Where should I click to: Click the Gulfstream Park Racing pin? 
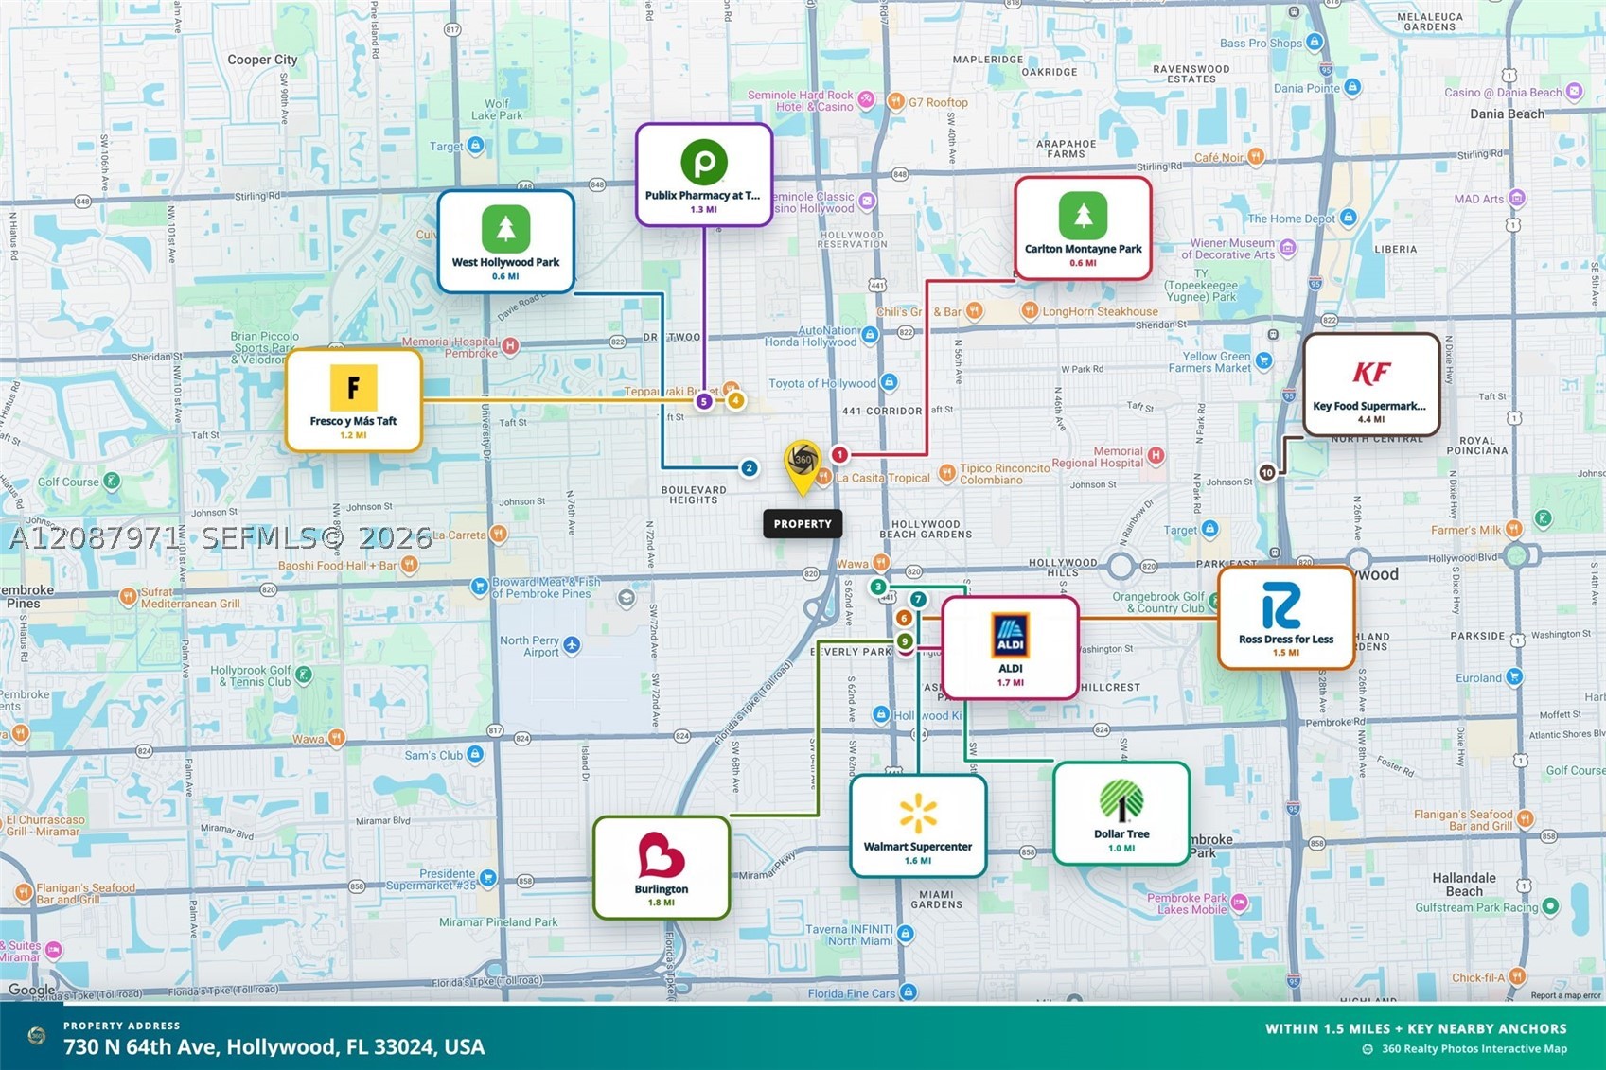pyautogui.click(x=1550, y=906)
